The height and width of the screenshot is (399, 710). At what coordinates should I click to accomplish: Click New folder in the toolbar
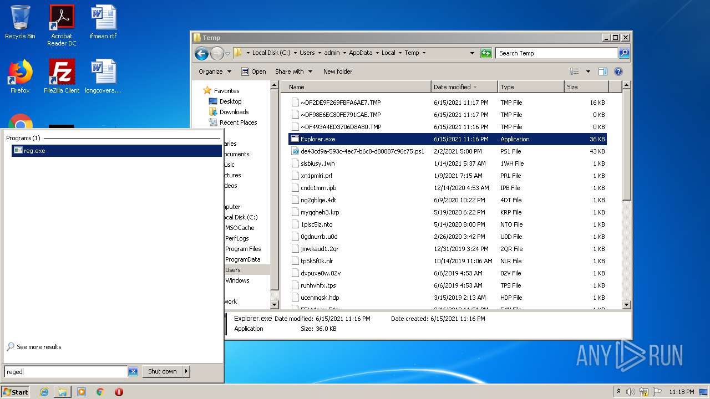(338, 71)
